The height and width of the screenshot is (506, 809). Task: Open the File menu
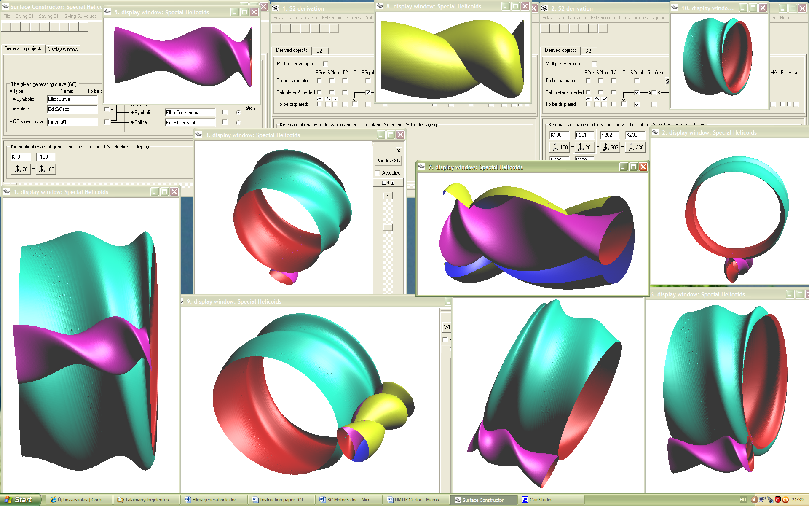pos(7,16)
